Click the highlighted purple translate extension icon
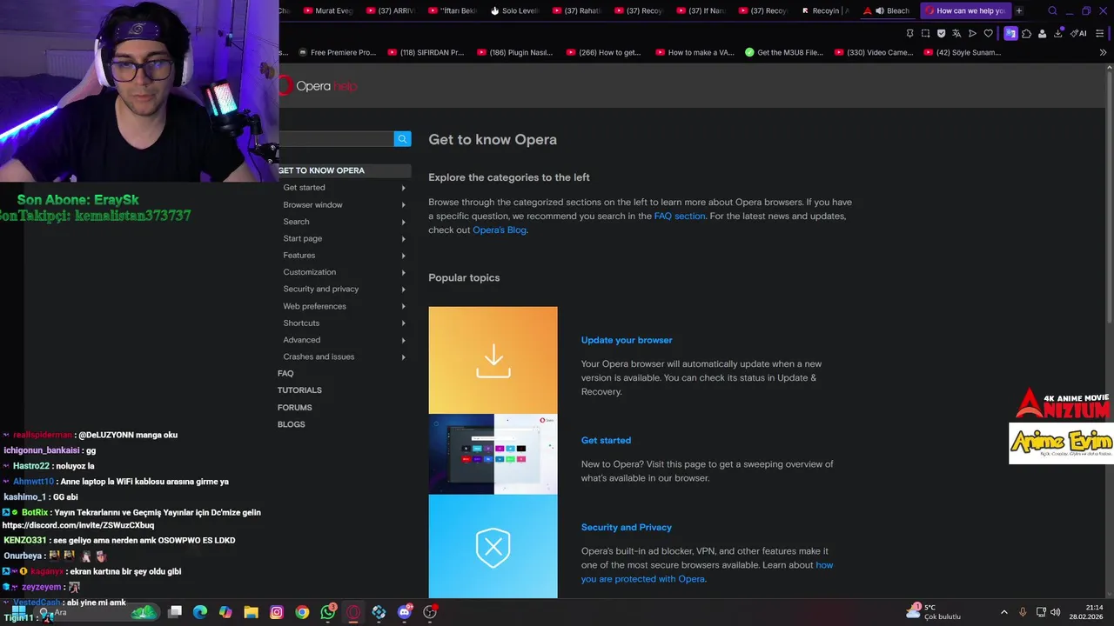This screenshot has height=626, width=1114. [1010, 34]
